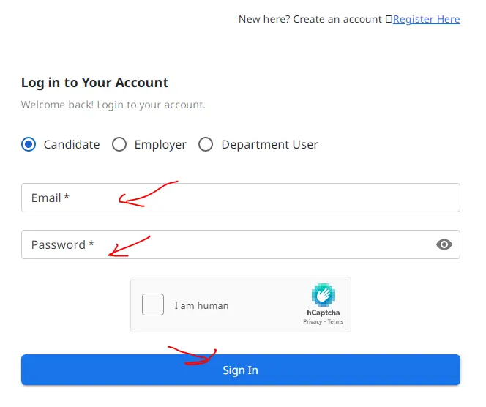The width and height of the screenshot is (486, 407).
Task: Toggle password visibility eye icon
Action: [x=444, y=244]
